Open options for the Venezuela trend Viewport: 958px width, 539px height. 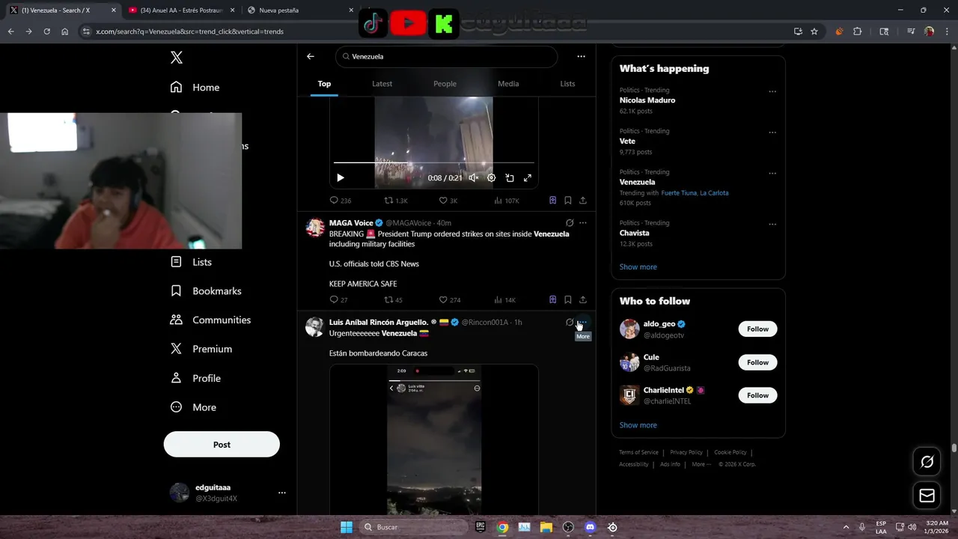[x=772, y=174]
